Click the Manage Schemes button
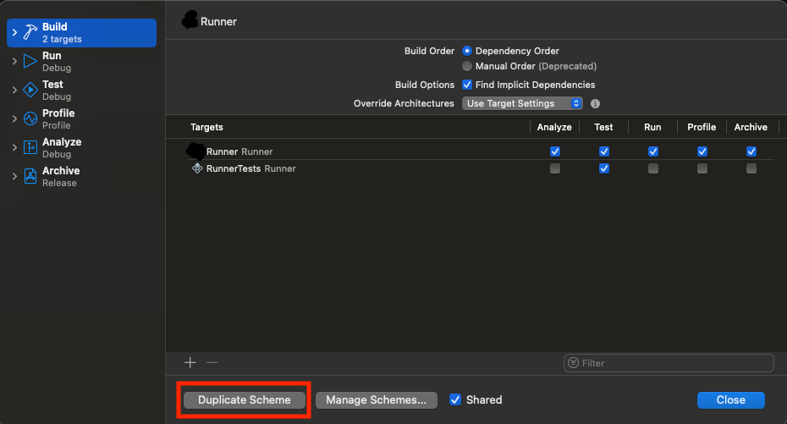The image size is (787, 424). (x=376, y=399)
